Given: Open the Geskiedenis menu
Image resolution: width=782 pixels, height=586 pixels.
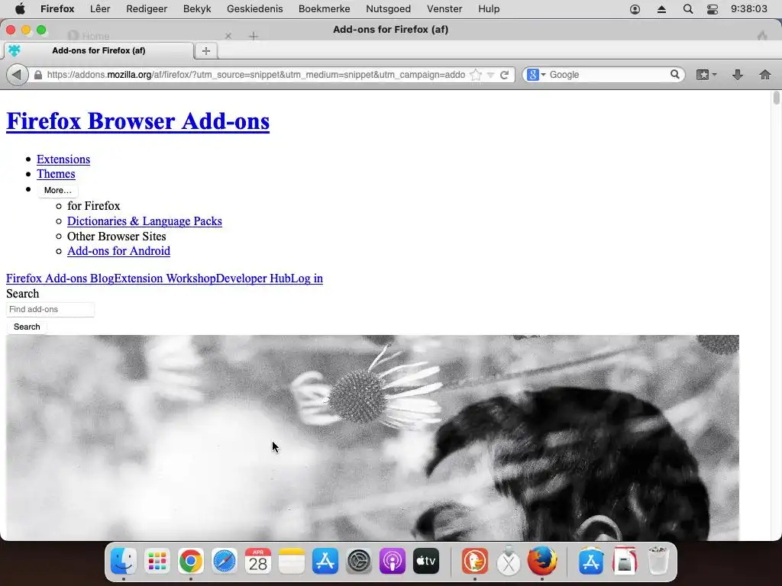Looking at the screenshot, I should [x=255, y=9].
